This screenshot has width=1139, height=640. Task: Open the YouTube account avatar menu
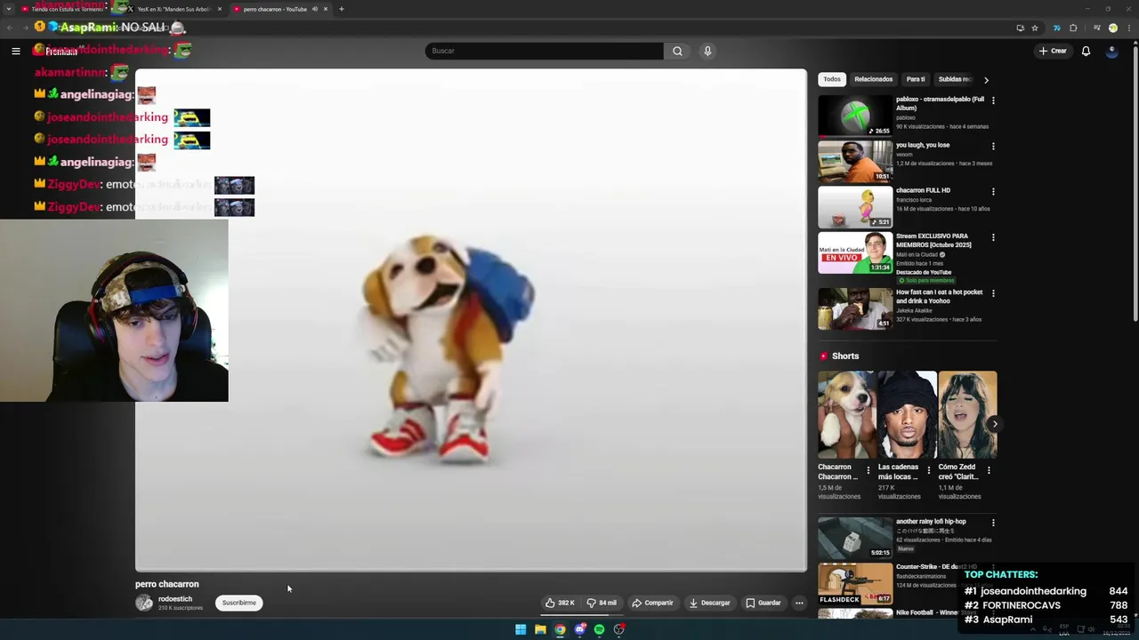coord(1111,51)
